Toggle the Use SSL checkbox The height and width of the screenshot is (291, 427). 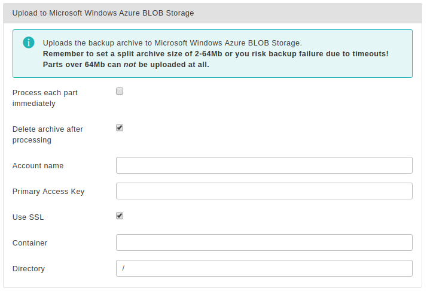pyautogui.click(x=120, y=216)
